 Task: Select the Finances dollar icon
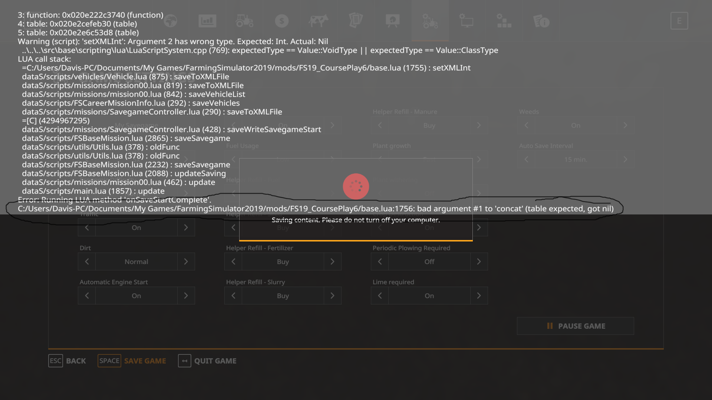pos(281,21)
